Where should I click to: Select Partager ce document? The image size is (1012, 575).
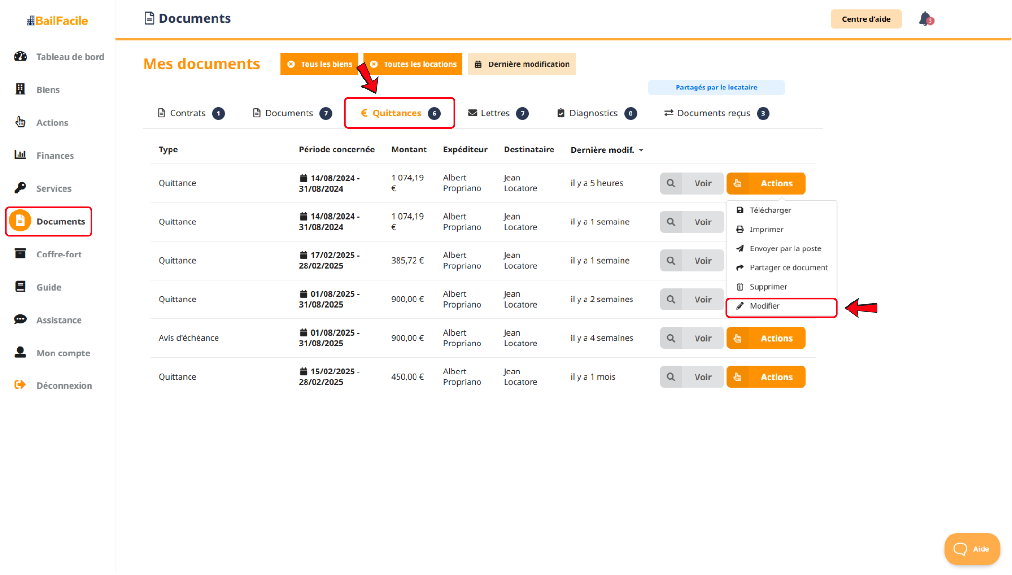(x=782, y=267)
